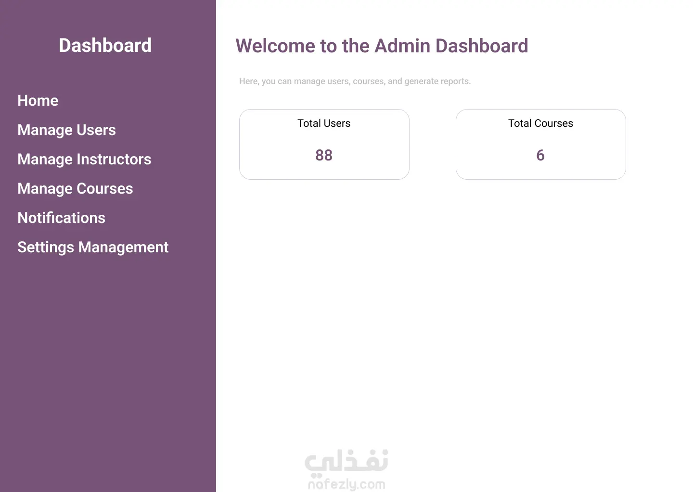This screenshot has height=492, width=693.
Task: Navigate to Settings Management
Action: [93, 247]
